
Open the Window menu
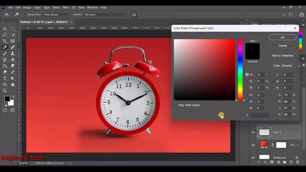pos(92,8)
